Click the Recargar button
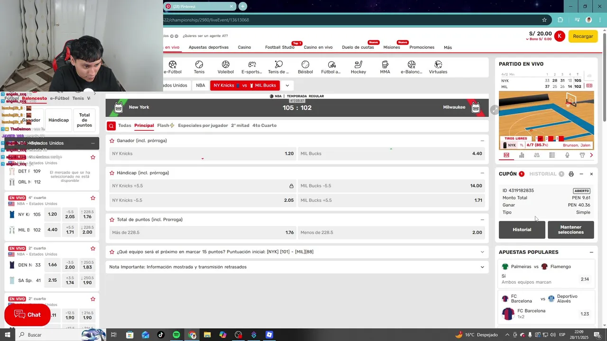607x341 pixels. point(583,36)
